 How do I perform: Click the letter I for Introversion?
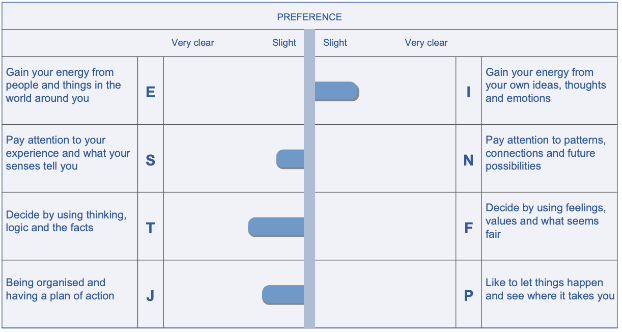point(468,92)
